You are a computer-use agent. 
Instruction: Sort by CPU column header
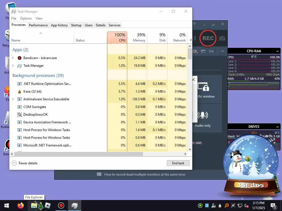117,37
